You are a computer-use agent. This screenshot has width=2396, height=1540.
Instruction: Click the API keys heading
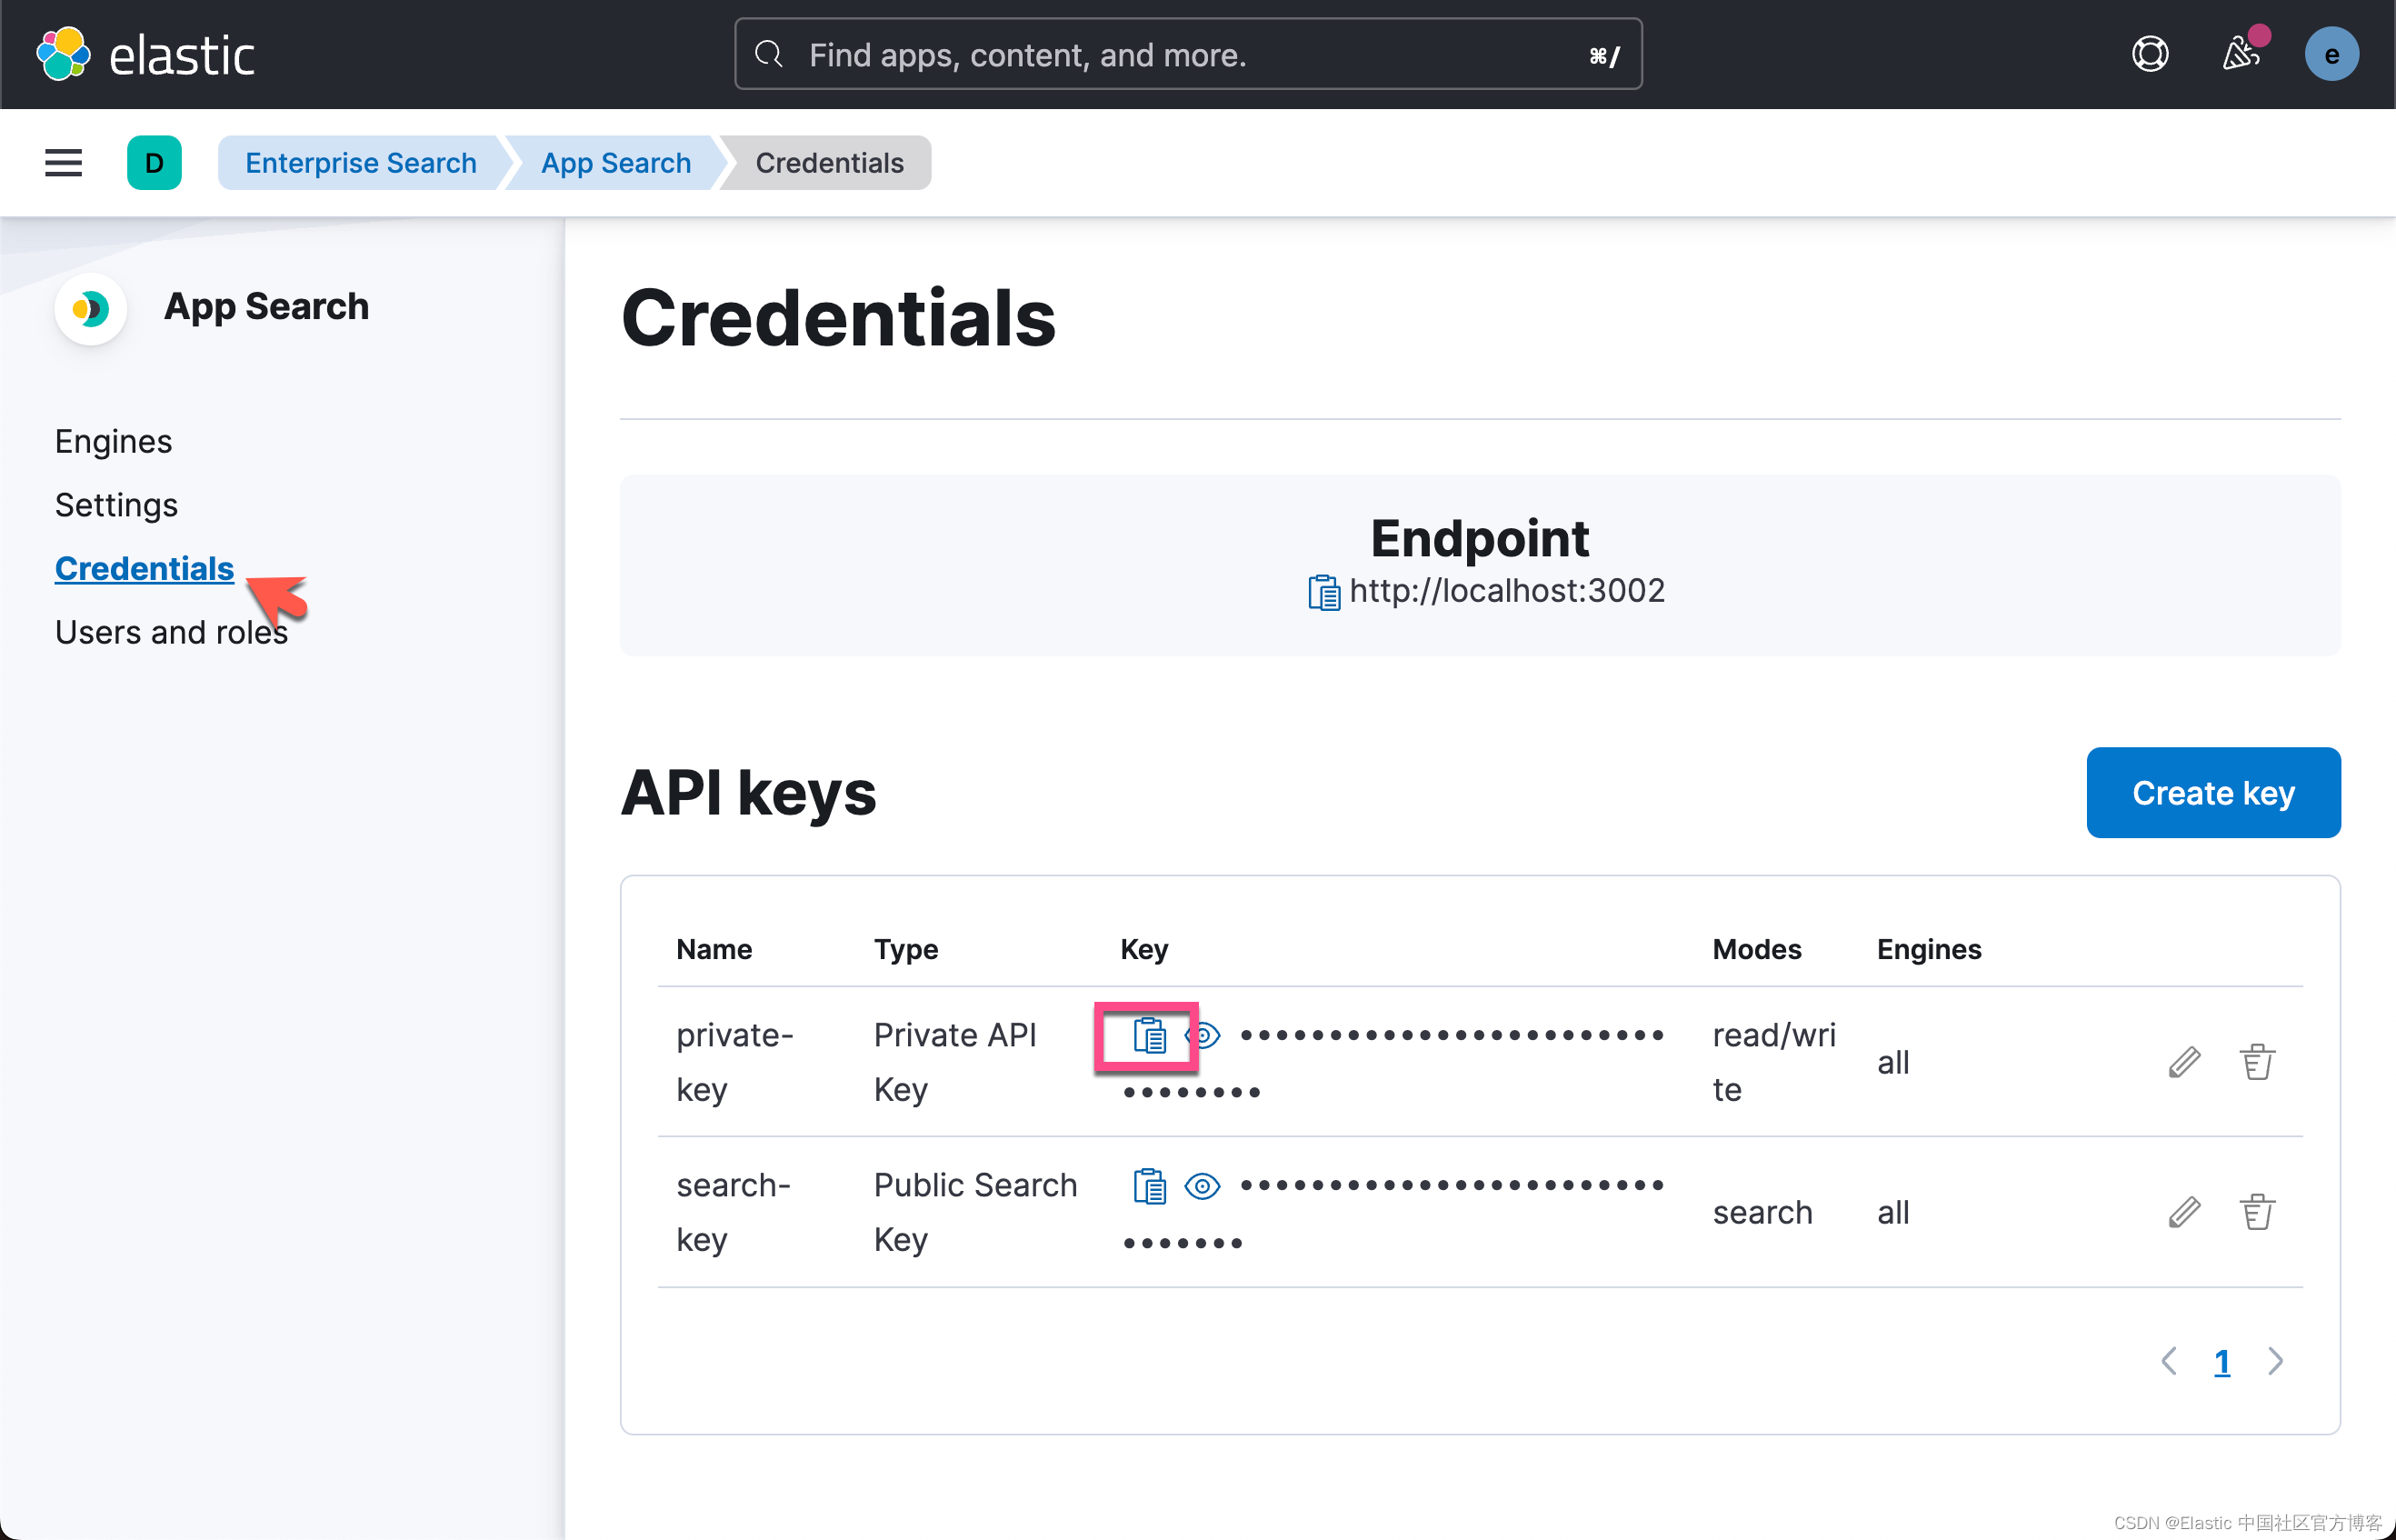[x=748, y=792]
